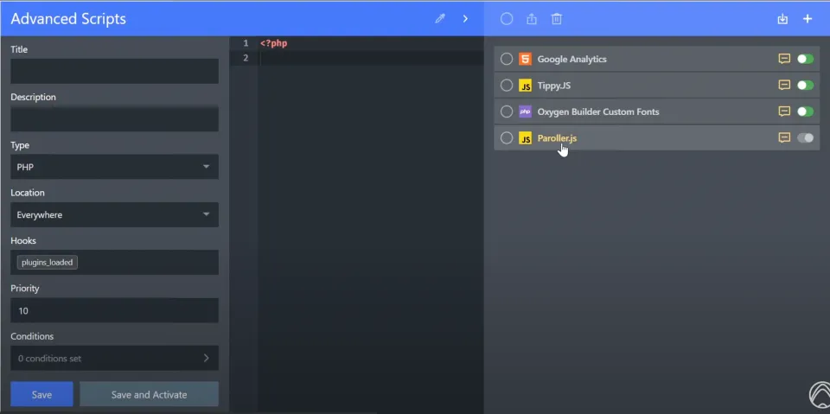Click the Save and Activate button

click(149, 394)
